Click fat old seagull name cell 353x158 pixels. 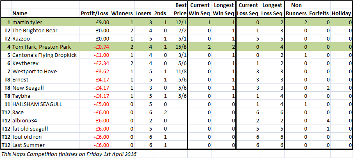tap(46, 129)
